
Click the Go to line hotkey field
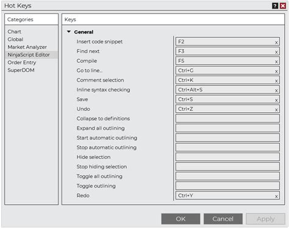click(x=227, y=71)
